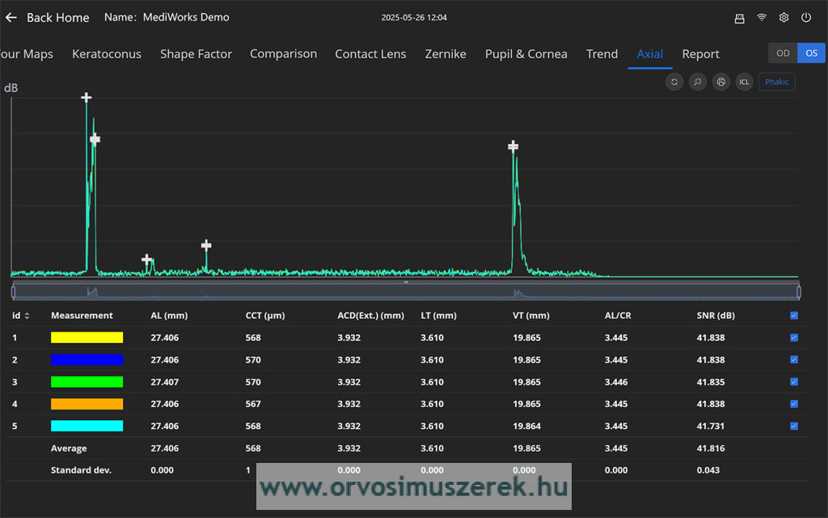The height and width of the screenshot is (518, 828).
Task: Click the Wi-Fi status icon
Action: coord(762,18)
